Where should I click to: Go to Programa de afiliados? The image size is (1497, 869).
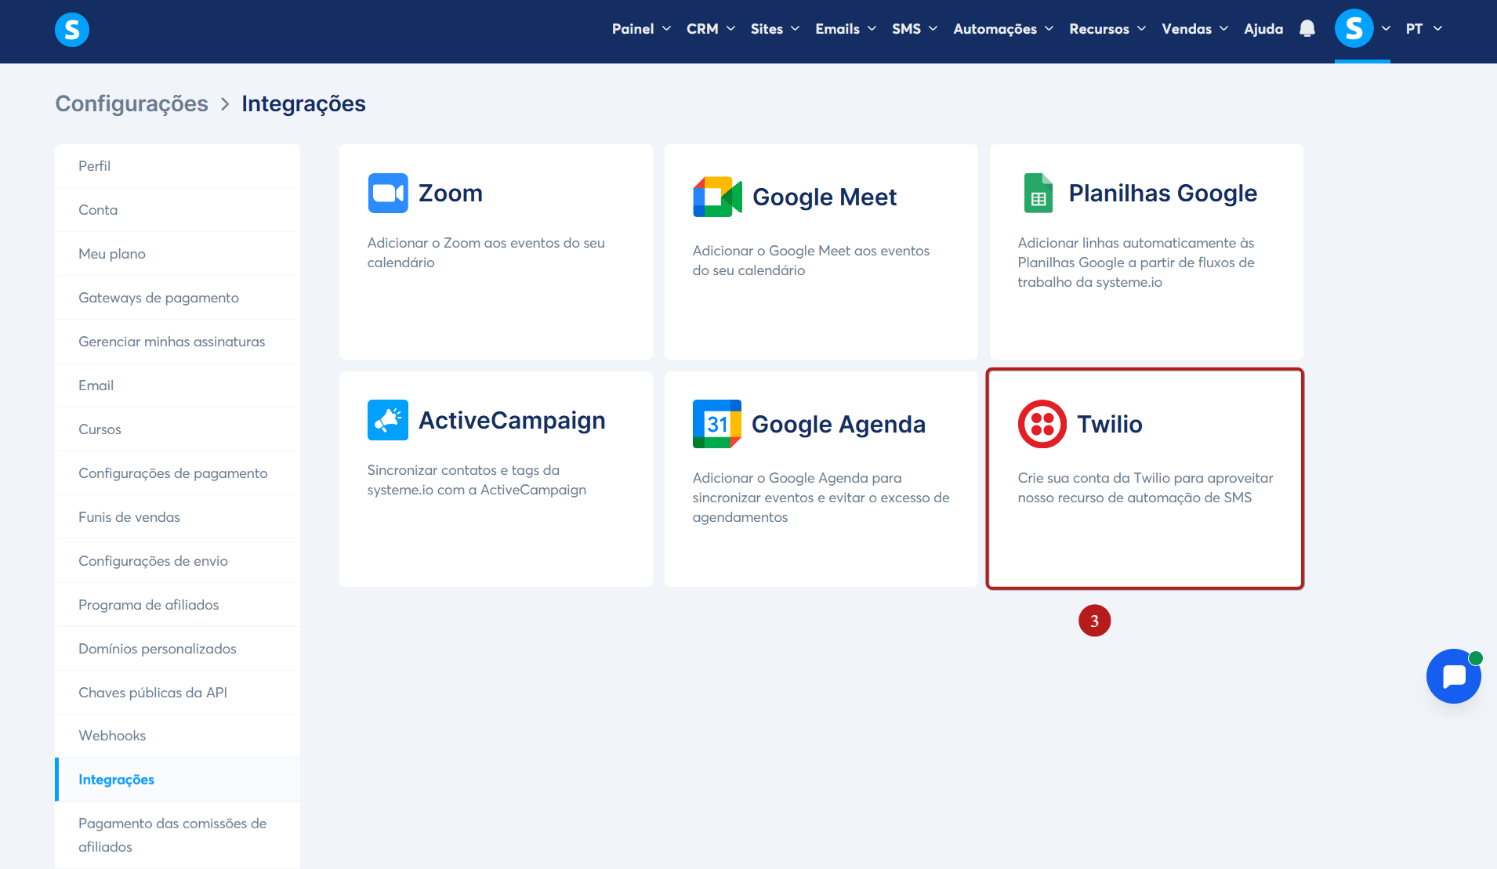(177, 605)
